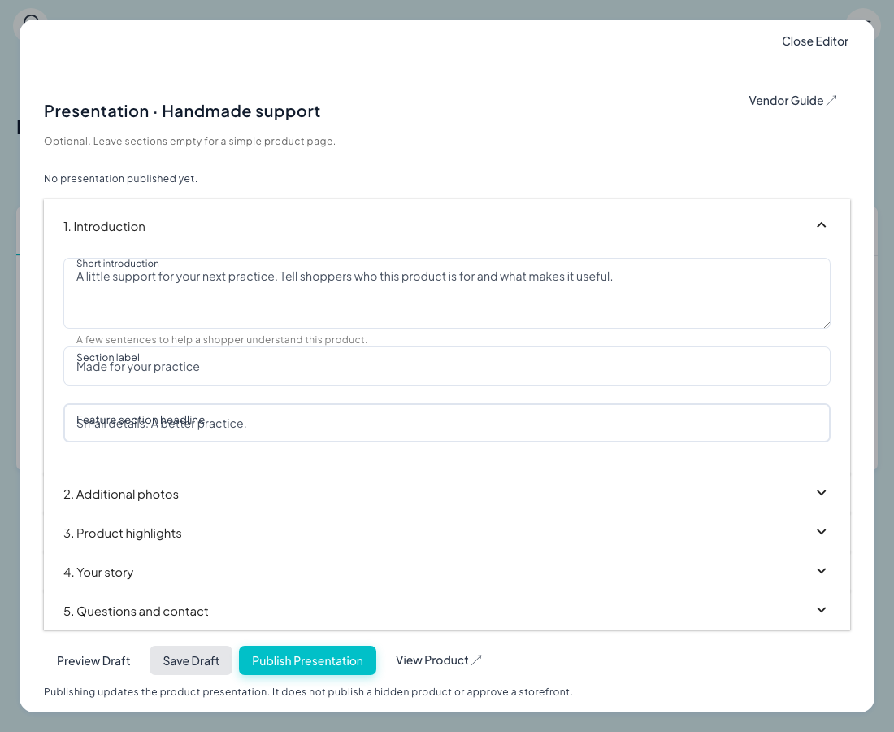The width and height of the screenshot is (894, 732).
Task: Click the 'Presentation · Handmade support' heading
Action: (182, 111)
